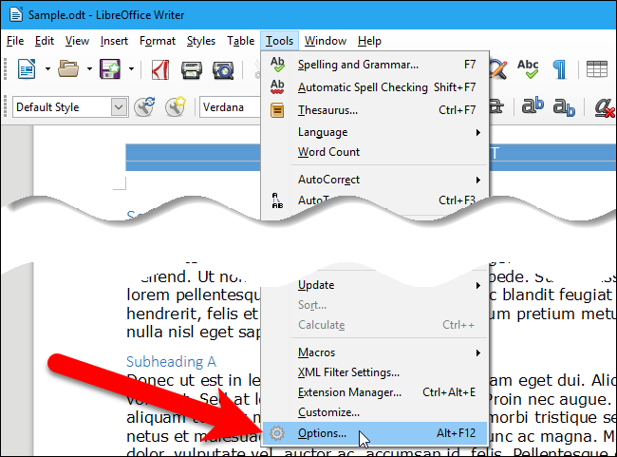
Task: Open the File menu
Action: tap(15, 41)
